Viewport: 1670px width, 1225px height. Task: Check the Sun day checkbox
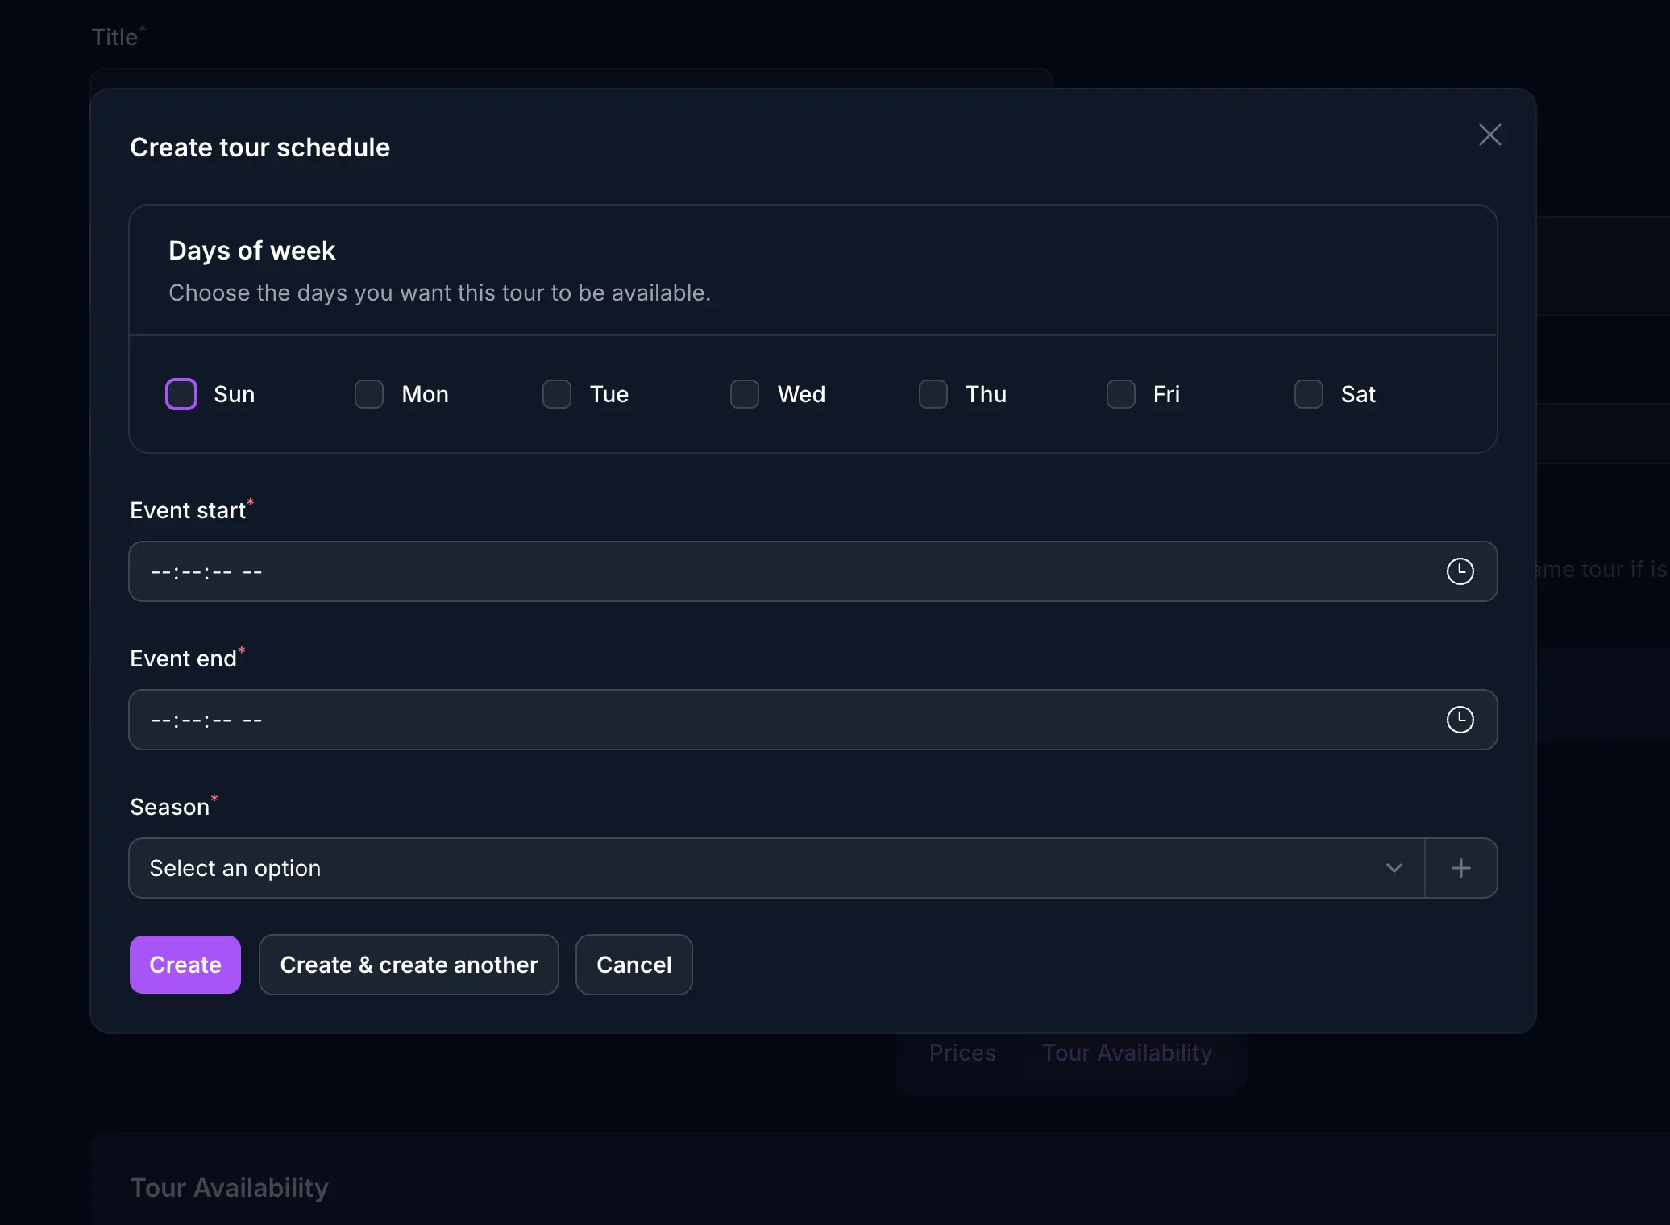pos(181,393)
